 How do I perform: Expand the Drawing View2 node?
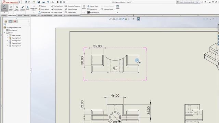point(7,41)
